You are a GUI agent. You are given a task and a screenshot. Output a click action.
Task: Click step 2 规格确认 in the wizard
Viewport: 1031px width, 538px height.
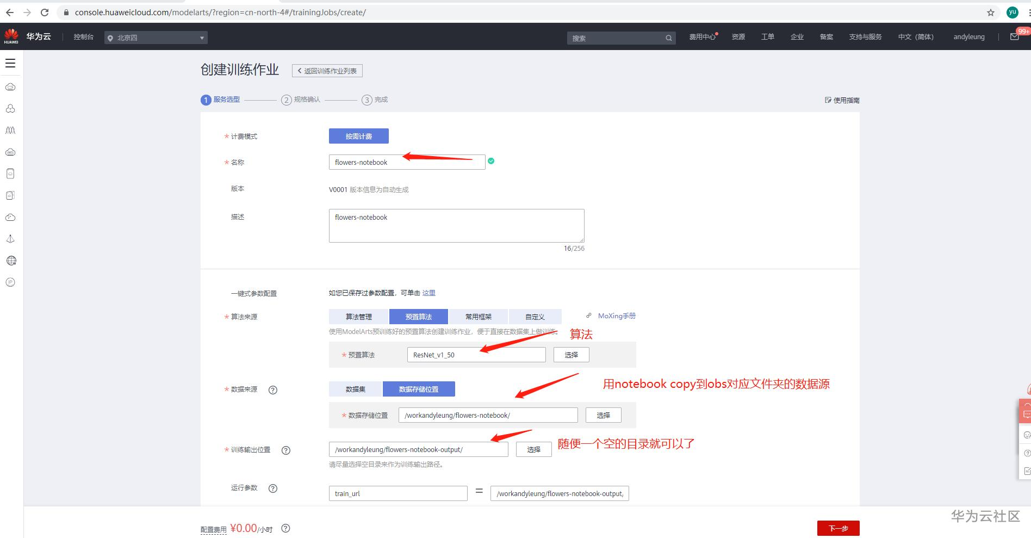click(301, 100)
